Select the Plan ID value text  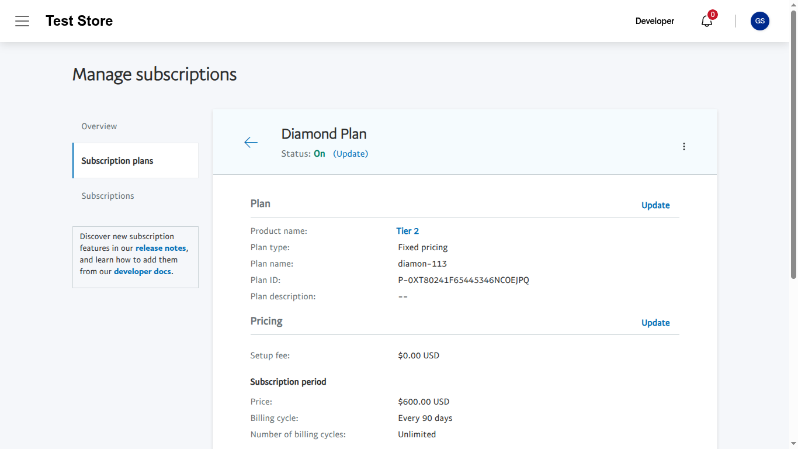coord(463,279)
